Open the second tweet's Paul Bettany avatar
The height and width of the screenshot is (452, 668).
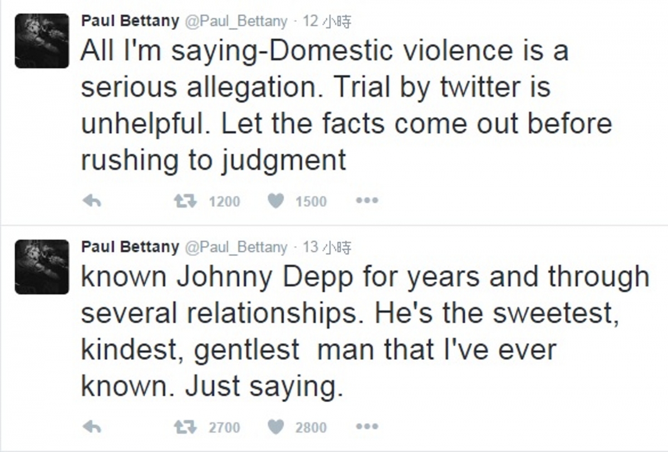(42, 266)
